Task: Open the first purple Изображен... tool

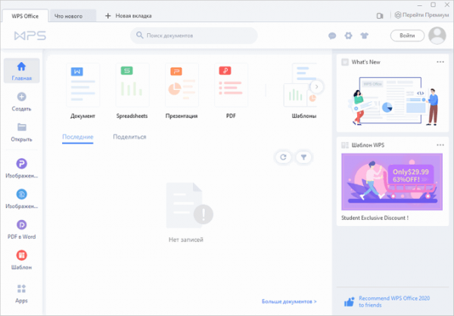Action: pyautogui.click(x=21, y=164)
